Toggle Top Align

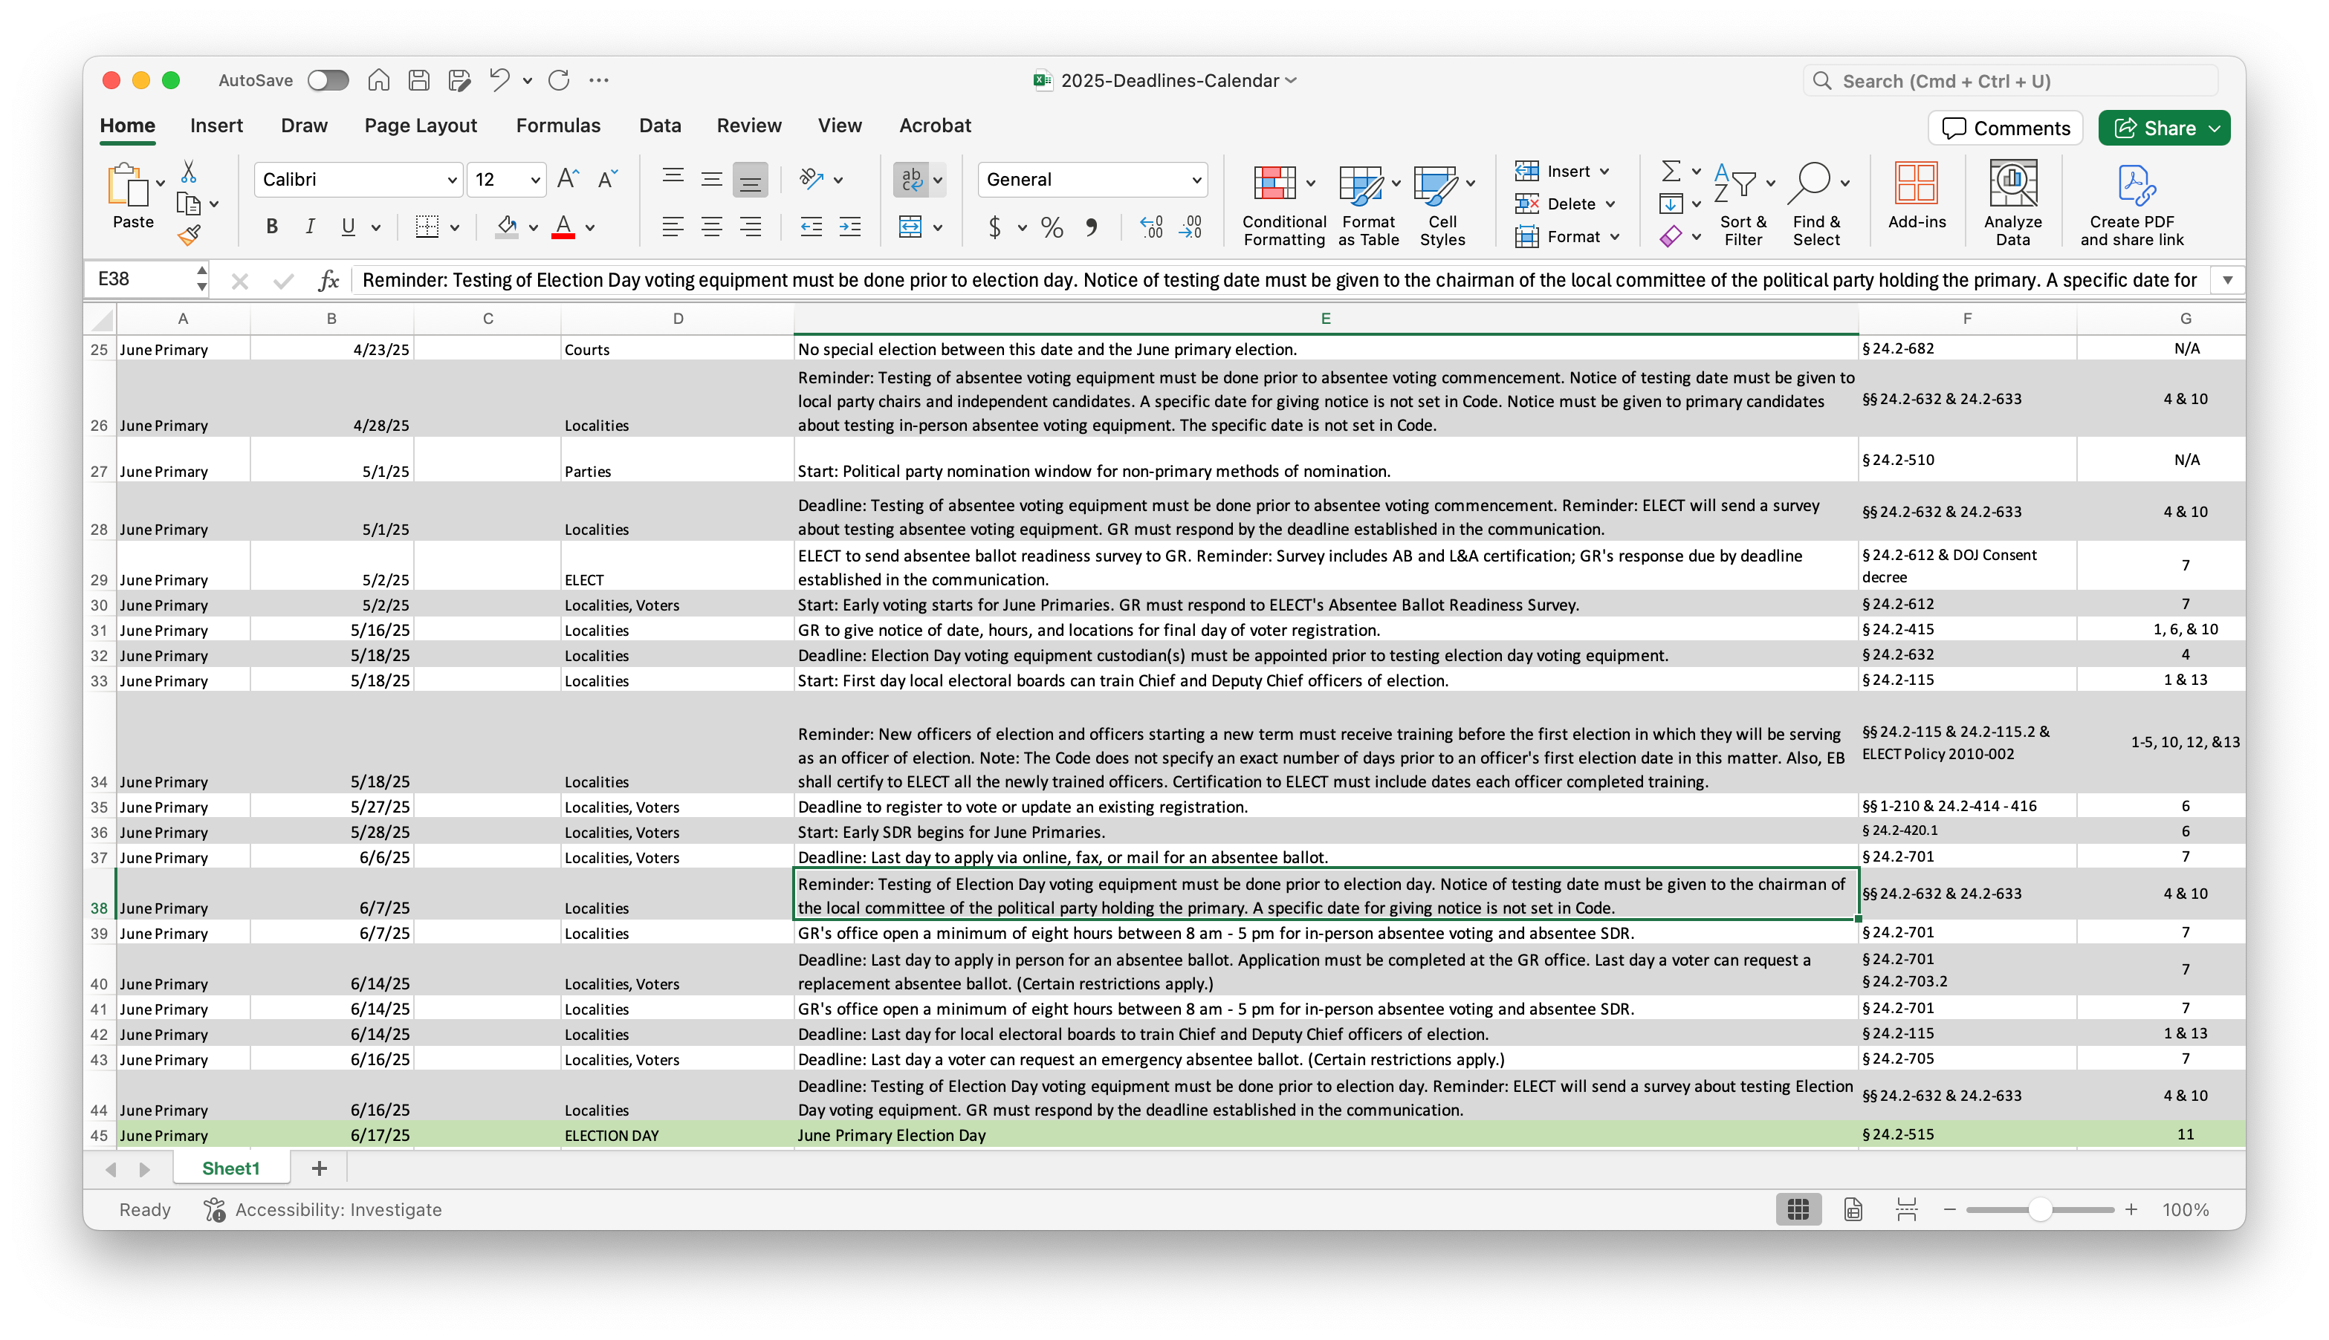(x=673, y=178)
